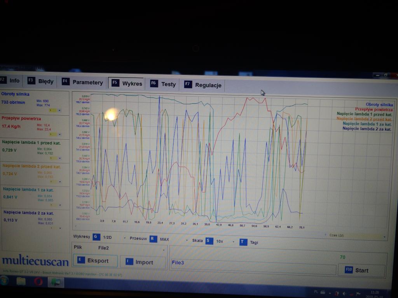Click the 17,4 Kg/h value
Image resolution: width=398 pixels, height=298 pixels.
click(x=11, y=126)
